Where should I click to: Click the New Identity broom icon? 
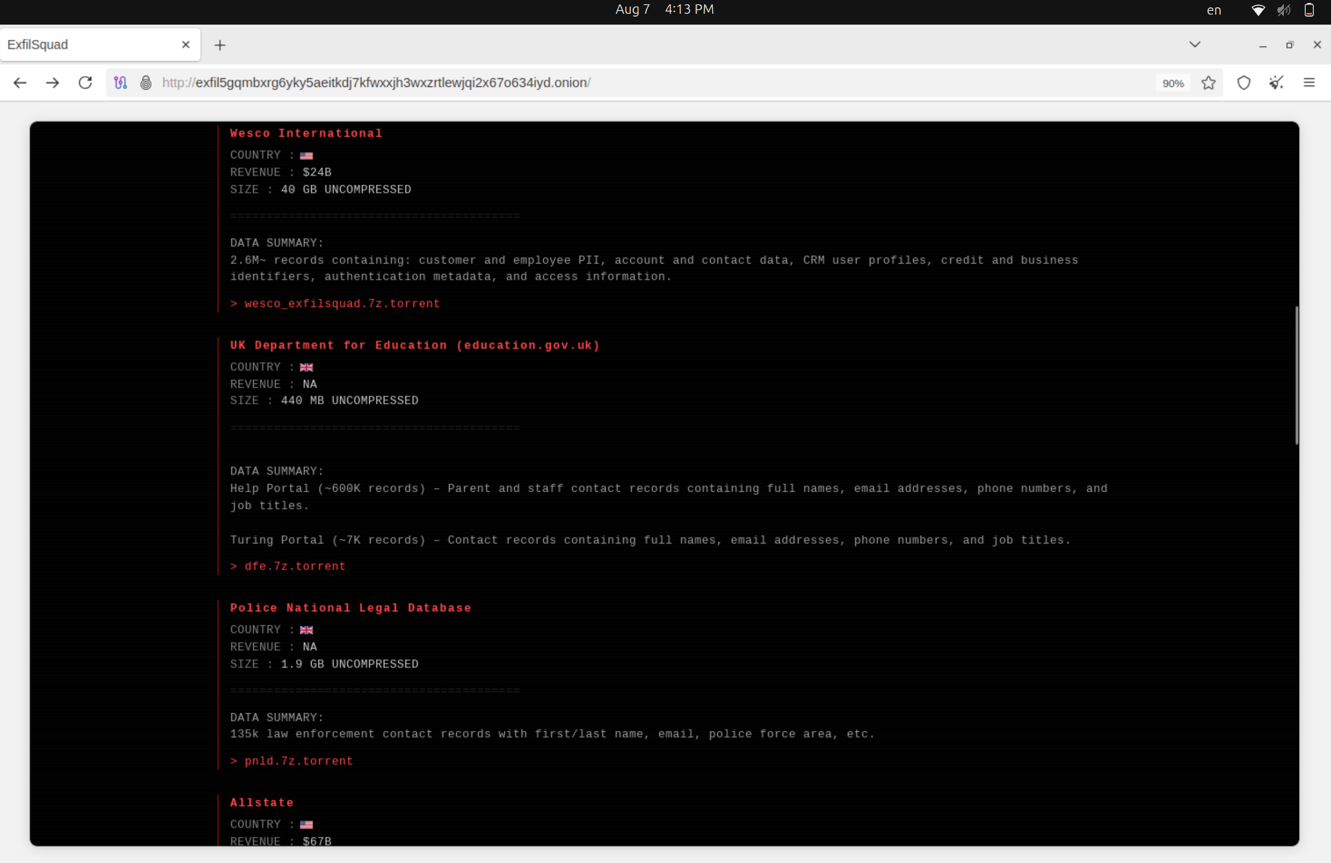click(1277, 83)
